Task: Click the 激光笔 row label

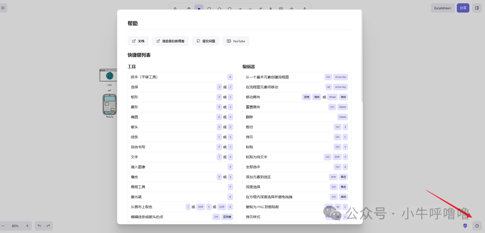Action: pyautogui.click(x=136, y=197)
